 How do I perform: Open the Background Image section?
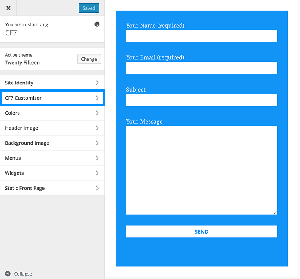click(52, 143)
